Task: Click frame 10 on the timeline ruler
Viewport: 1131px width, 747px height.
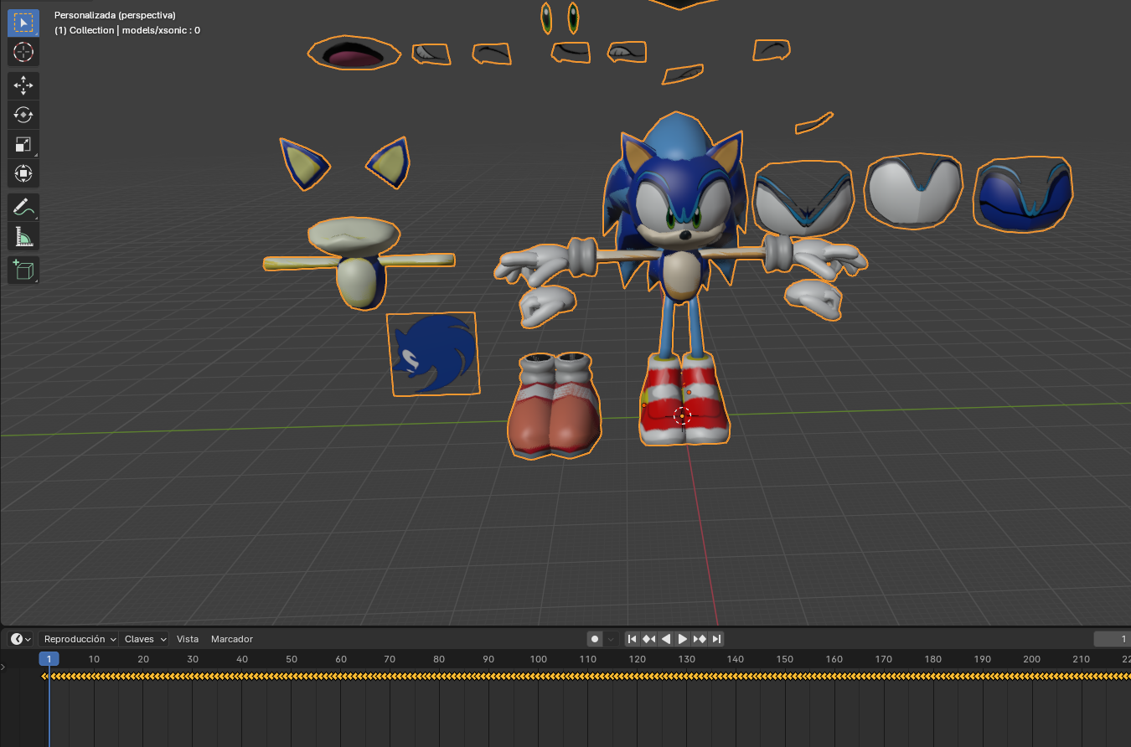Action: [94, 659]
